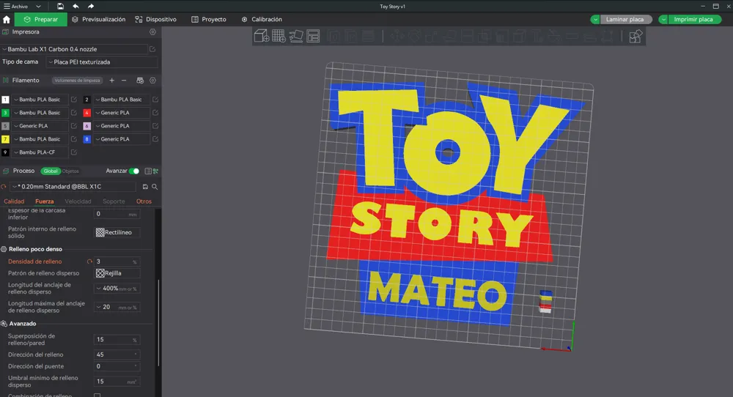The image size is (733, 397).
Task: Click the Add plate toolbar icon
Action: (x=279, y=36)
